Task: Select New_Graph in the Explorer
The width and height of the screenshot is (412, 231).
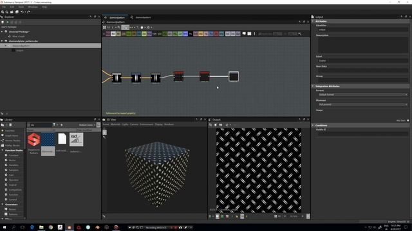Action: click(x=19, y=37)
